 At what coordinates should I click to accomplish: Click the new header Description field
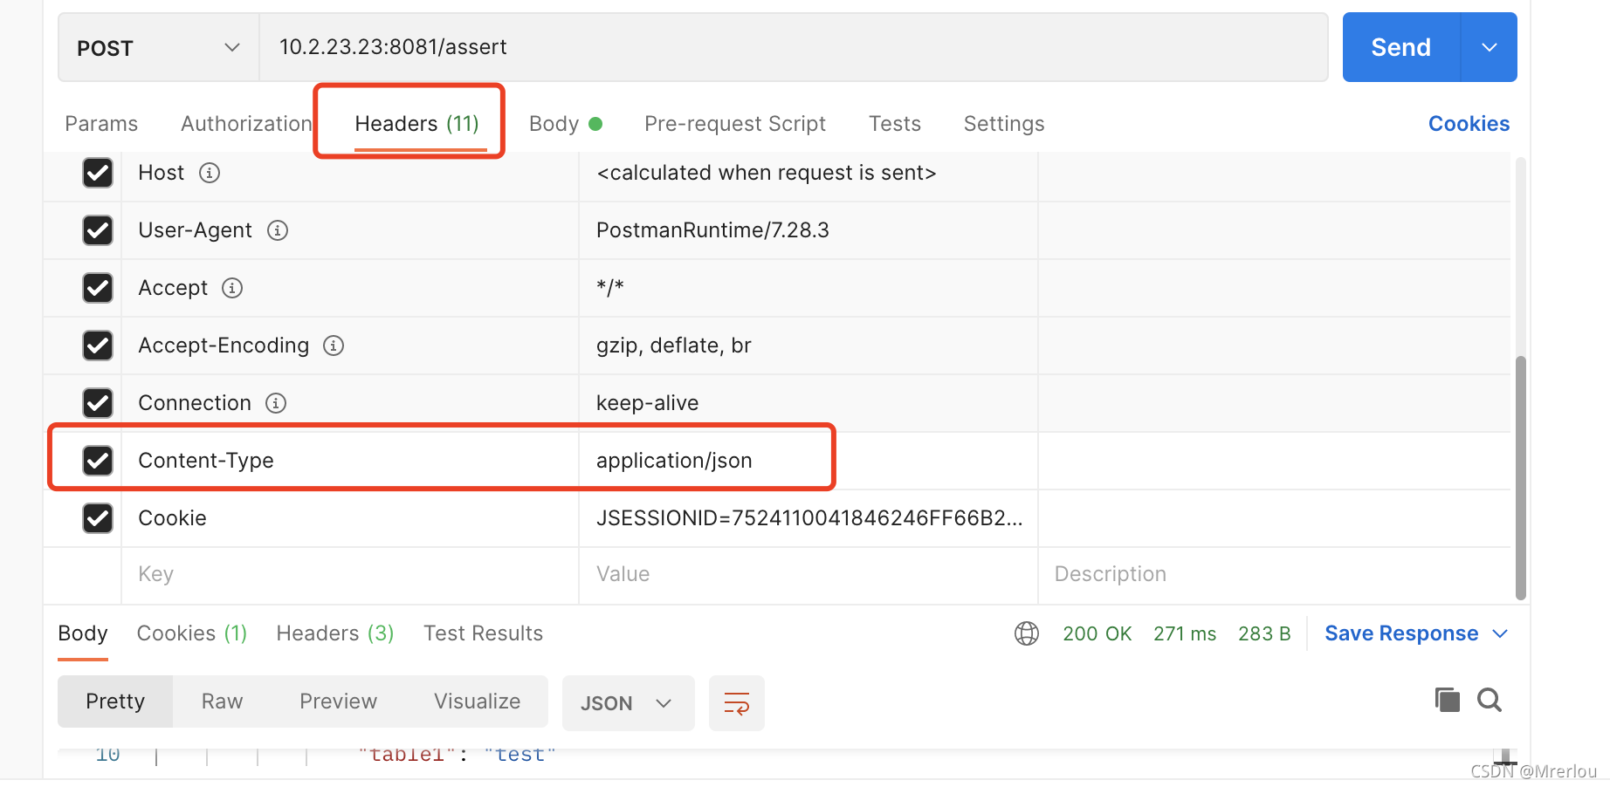1275,574
